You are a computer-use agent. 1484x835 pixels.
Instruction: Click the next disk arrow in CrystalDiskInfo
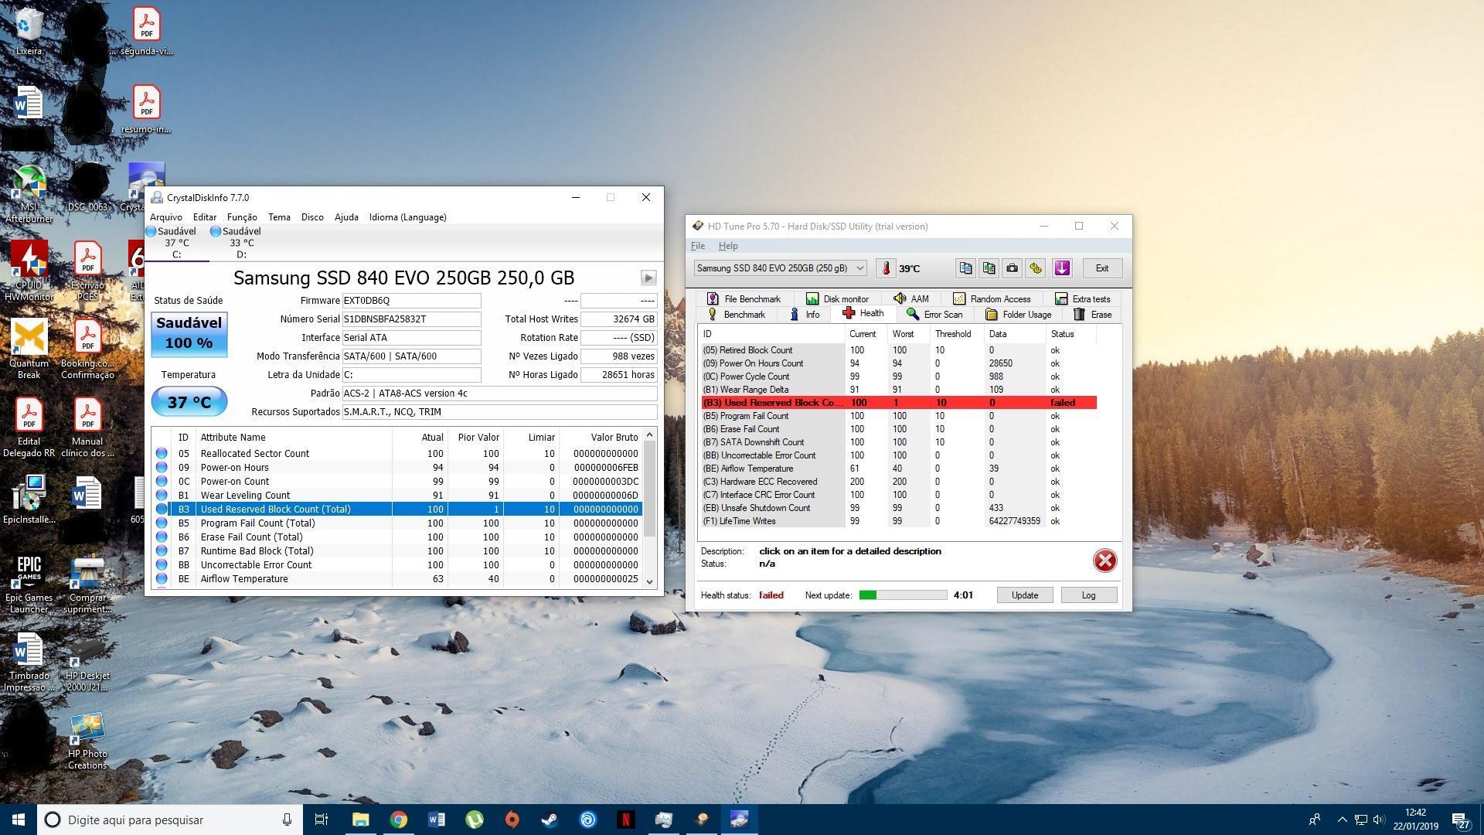click(648, 278)
